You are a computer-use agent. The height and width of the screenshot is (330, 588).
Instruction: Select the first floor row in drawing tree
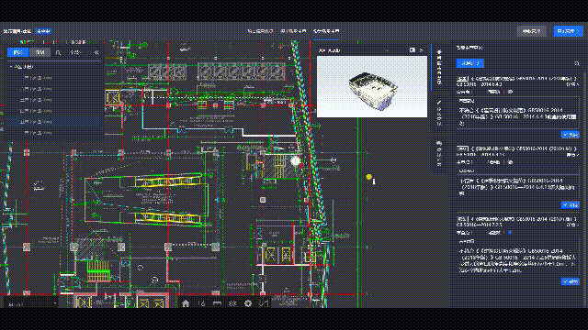[54, 78]
